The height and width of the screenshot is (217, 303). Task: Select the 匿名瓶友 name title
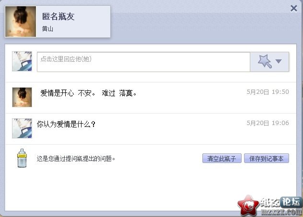tap(58, 16)
